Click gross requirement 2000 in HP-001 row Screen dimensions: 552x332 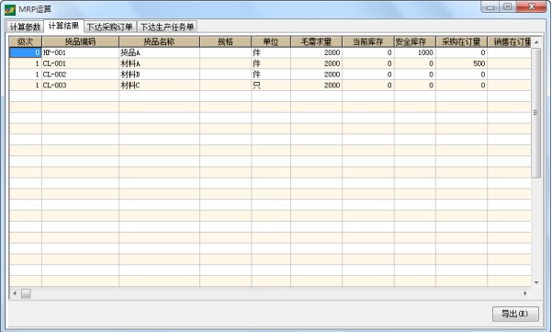[316, 52]
